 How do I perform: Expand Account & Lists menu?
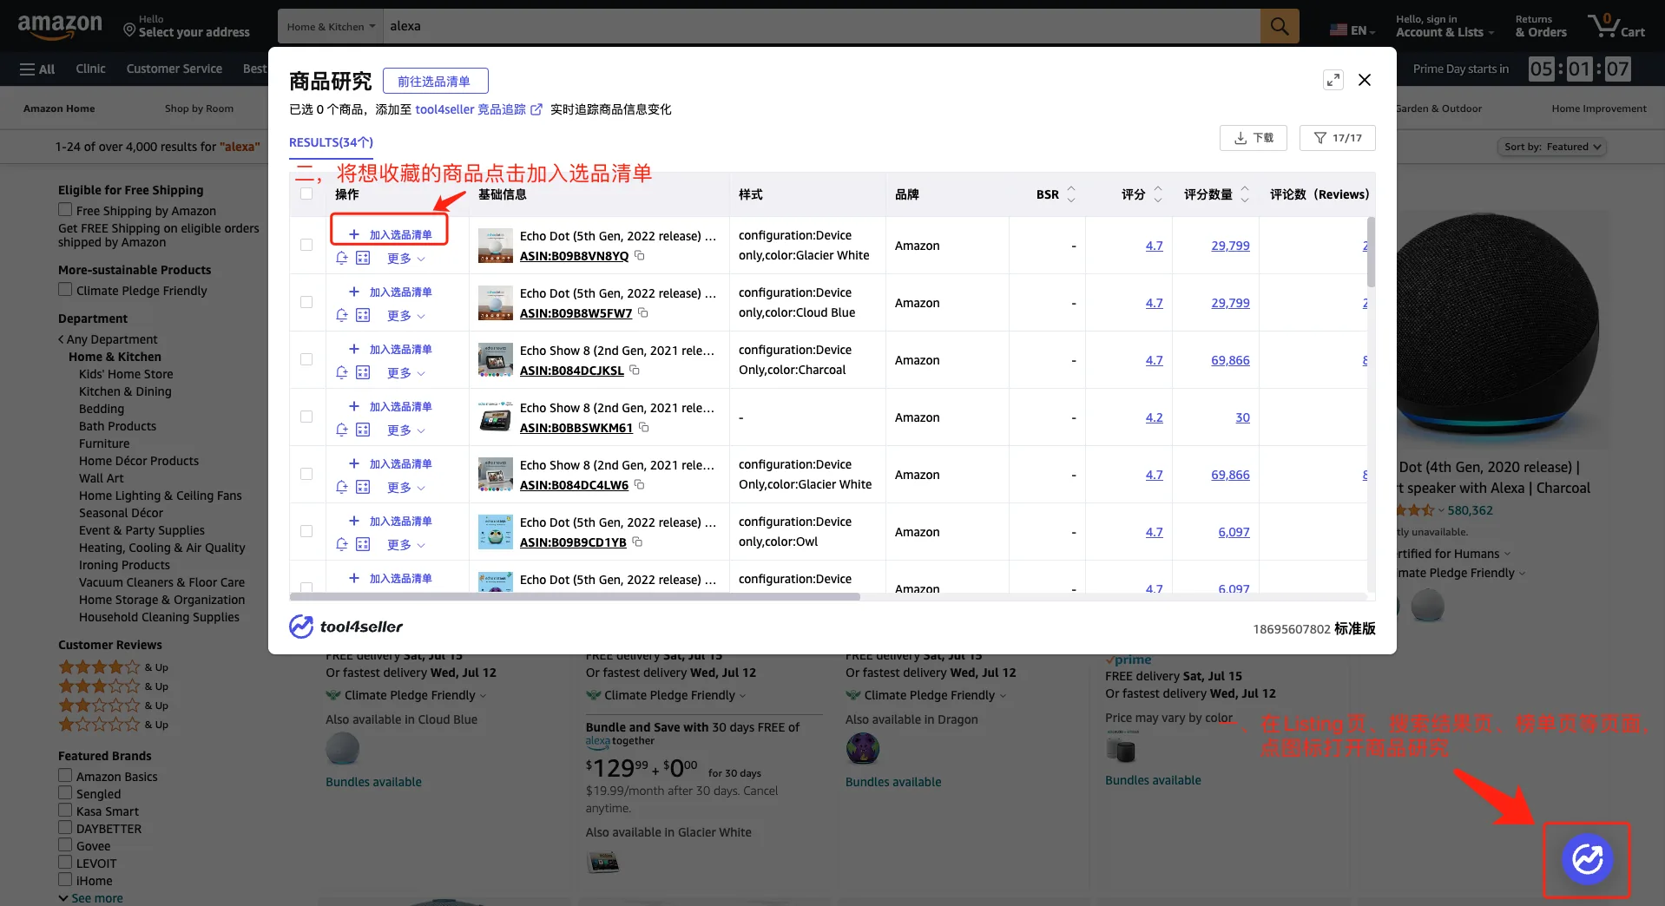click(1445, 27)
